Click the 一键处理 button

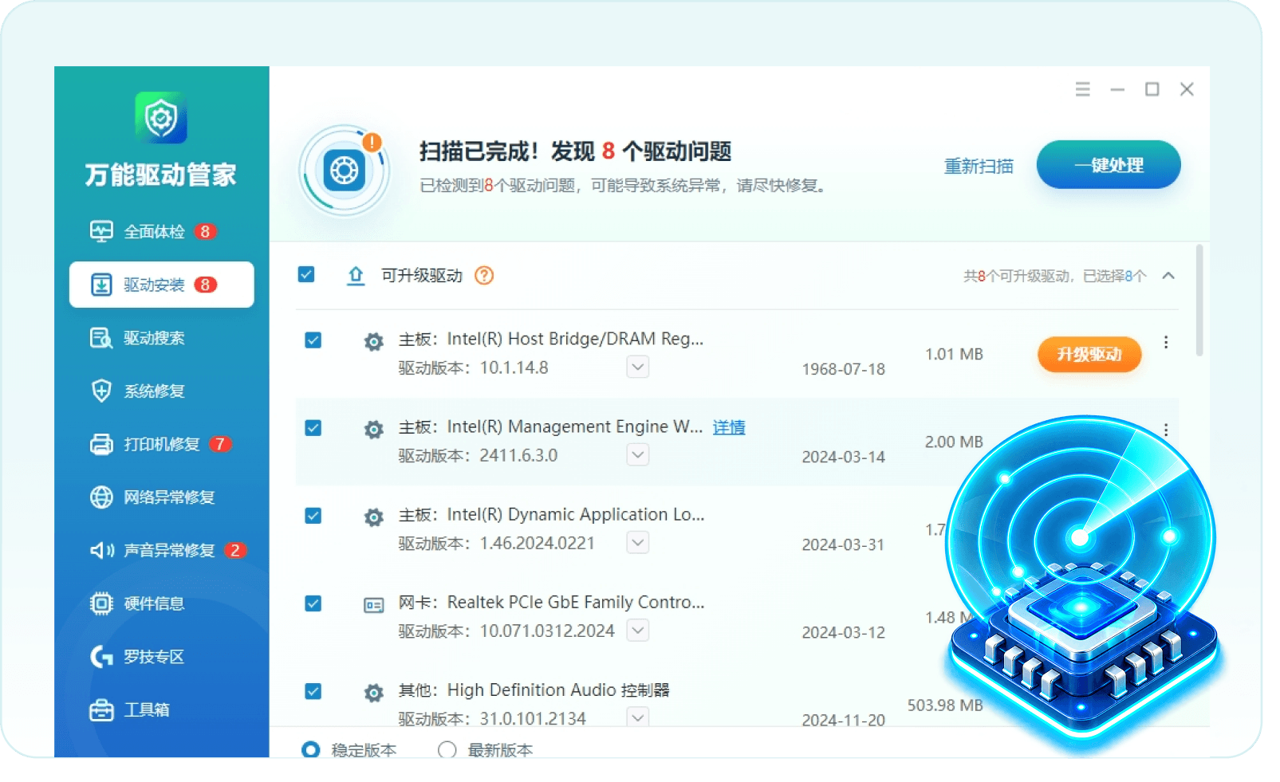click(x=1109, y=165)
